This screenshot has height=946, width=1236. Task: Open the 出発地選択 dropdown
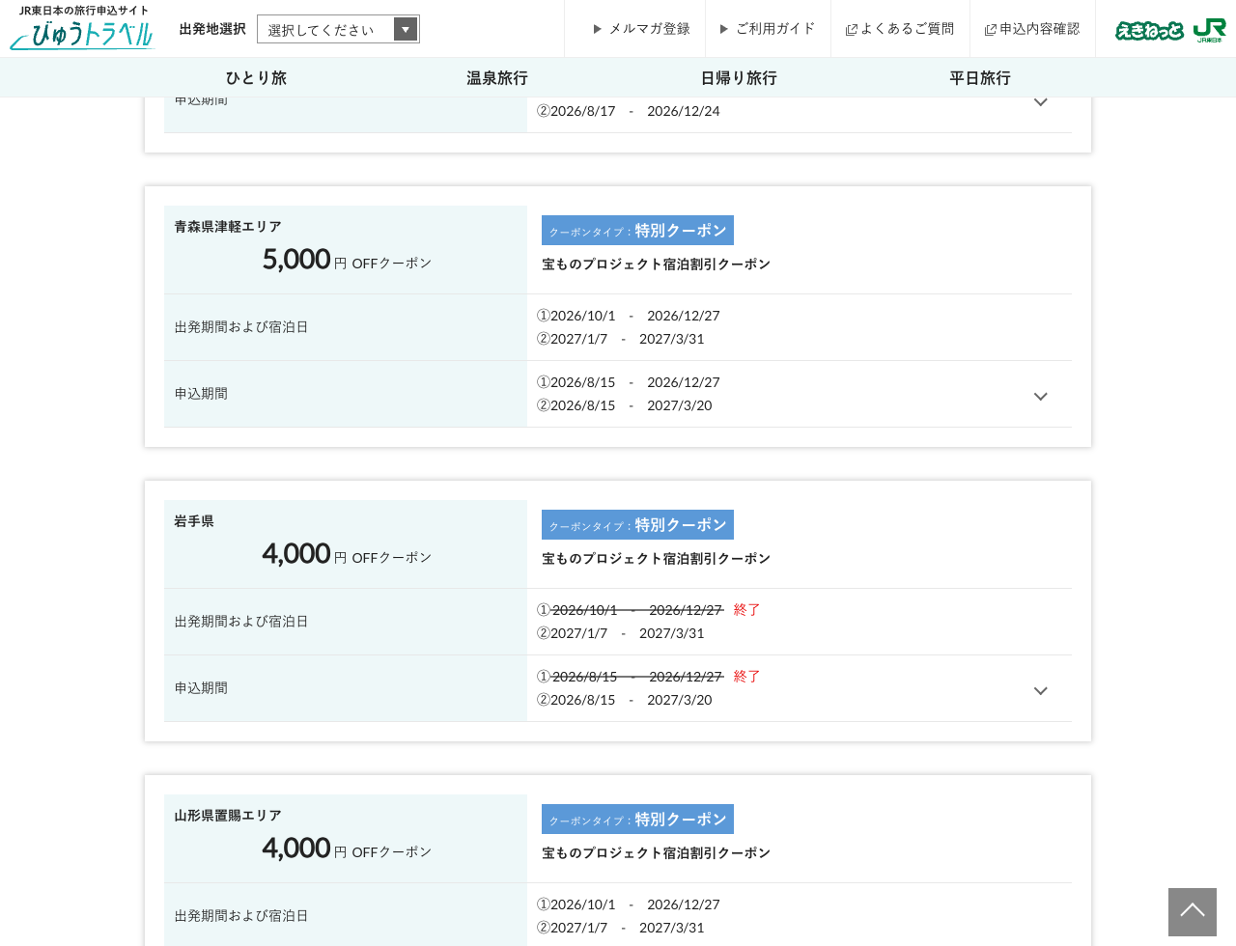pyautogui.click(x=338, y=29)
